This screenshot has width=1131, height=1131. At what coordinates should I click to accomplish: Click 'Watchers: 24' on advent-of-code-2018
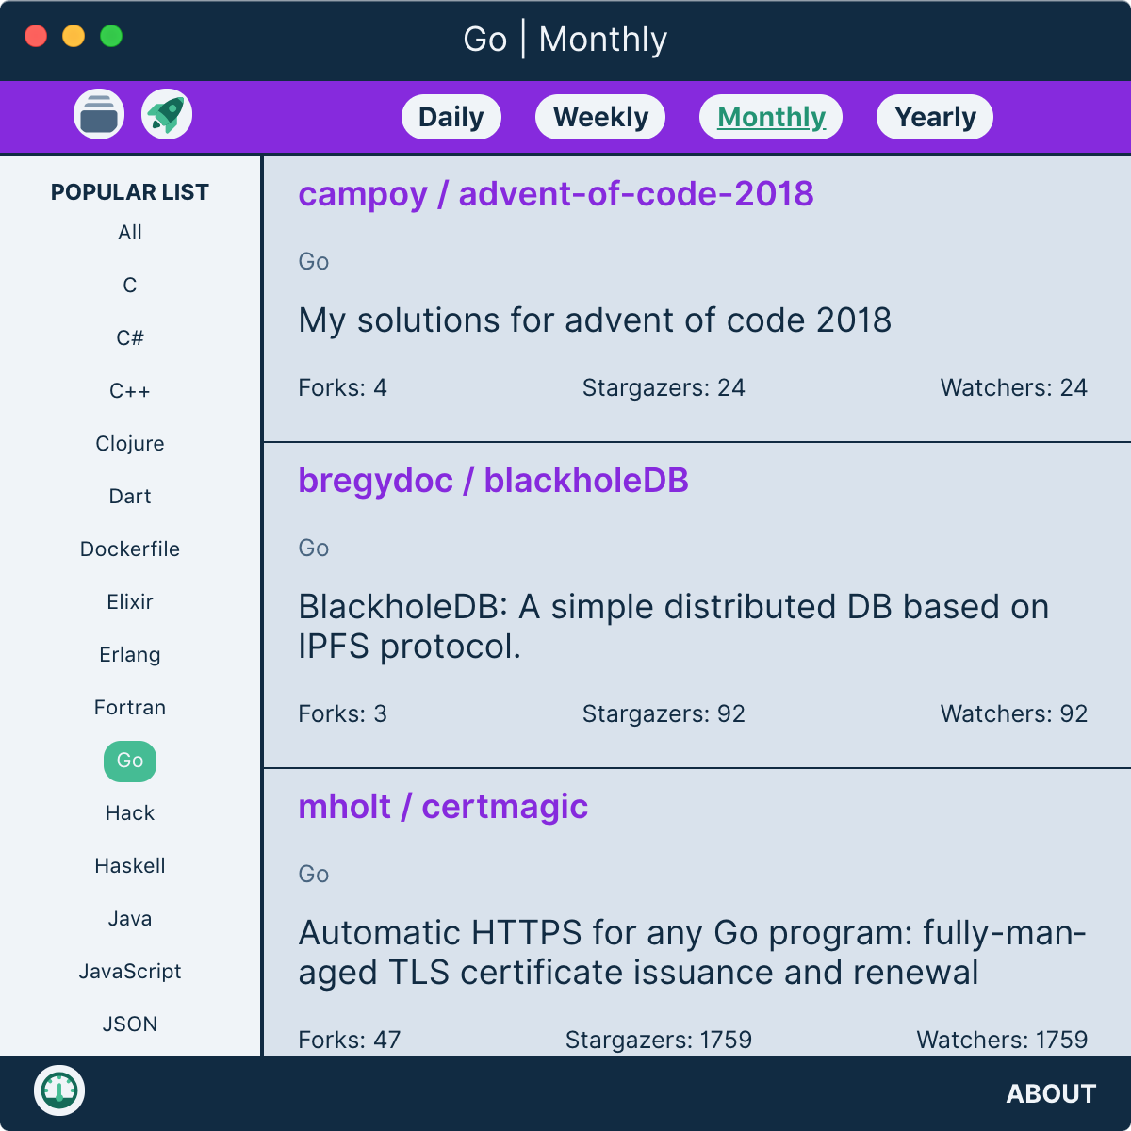tap(1014, 388)
